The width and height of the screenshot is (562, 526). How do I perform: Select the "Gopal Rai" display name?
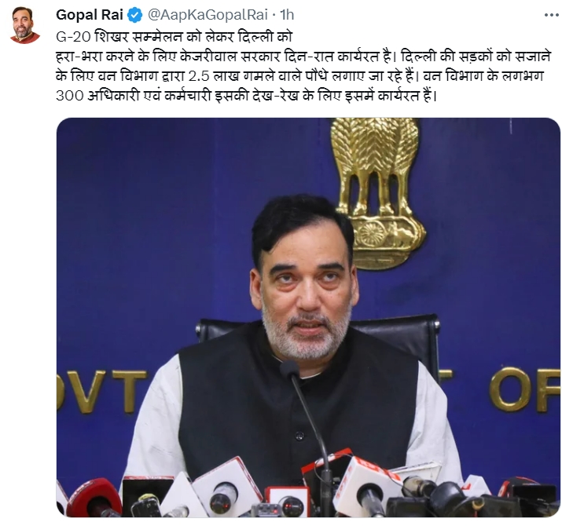click(x=90, y=15)
